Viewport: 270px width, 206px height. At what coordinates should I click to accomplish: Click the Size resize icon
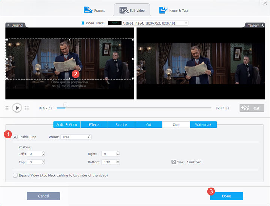[174, 162]
